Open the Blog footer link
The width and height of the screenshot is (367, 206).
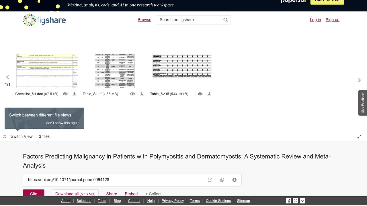117,201
